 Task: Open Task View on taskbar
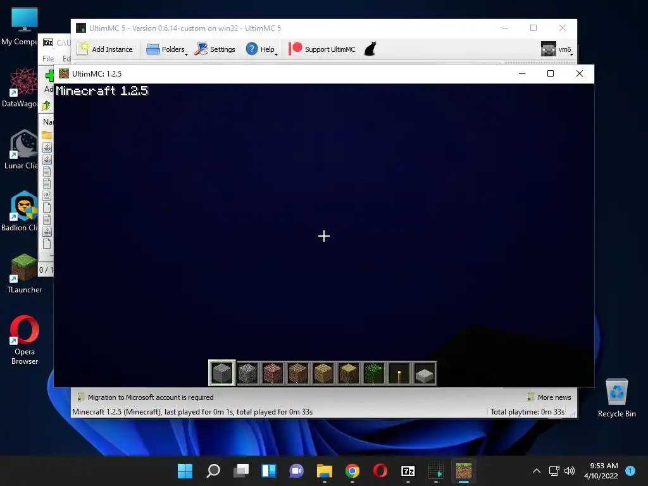241,471
